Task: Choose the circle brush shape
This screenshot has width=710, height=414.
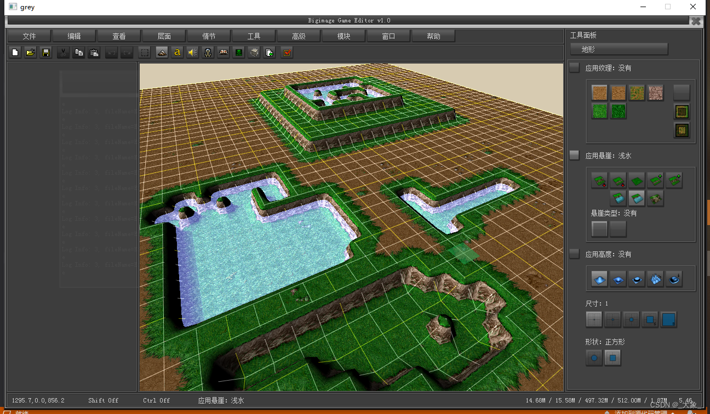Action: (x=594, y=359)
